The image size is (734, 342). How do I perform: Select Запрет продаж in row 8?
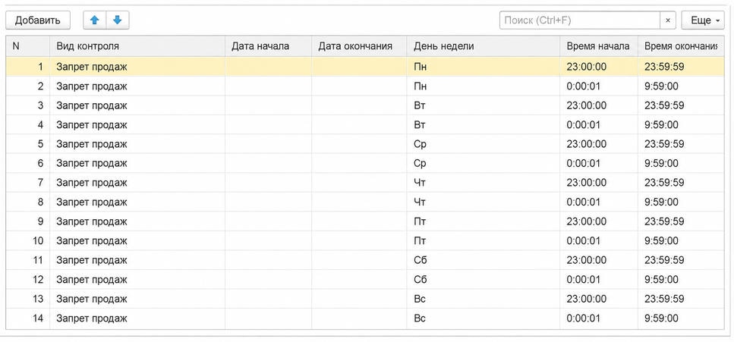point(137,202)
